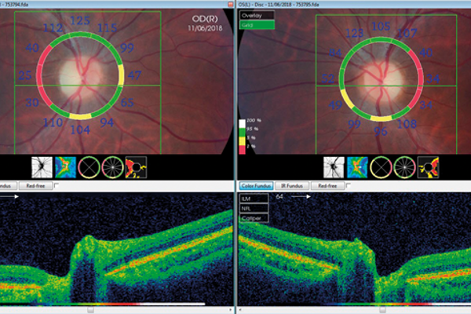Open the left eye grayscale disc thumbnail
Viewport: 471px width, 314px height.
click(x=334, y=166)
